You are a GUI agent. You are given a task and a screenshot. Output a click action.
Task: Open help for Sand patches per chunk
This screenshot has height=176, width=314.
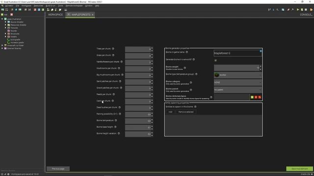click(x=120, y=82)
